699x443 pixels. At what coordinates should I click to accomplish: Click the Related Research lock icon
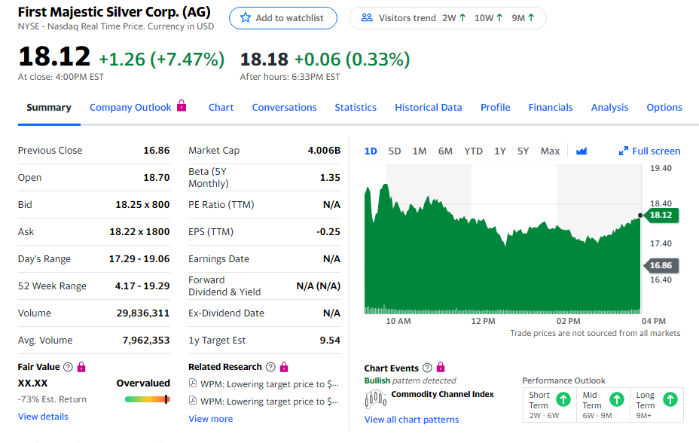click(x=284, y=367)
